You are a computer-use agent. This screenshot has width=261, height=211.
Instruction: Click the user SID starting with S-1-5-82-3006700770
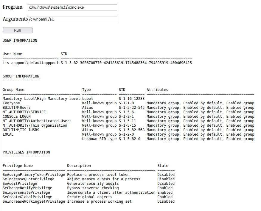click(126, 63)
